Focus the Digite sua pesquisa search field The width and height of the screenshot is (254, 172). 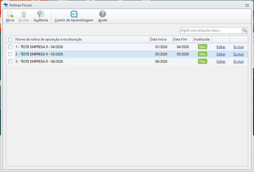[211, 30]
